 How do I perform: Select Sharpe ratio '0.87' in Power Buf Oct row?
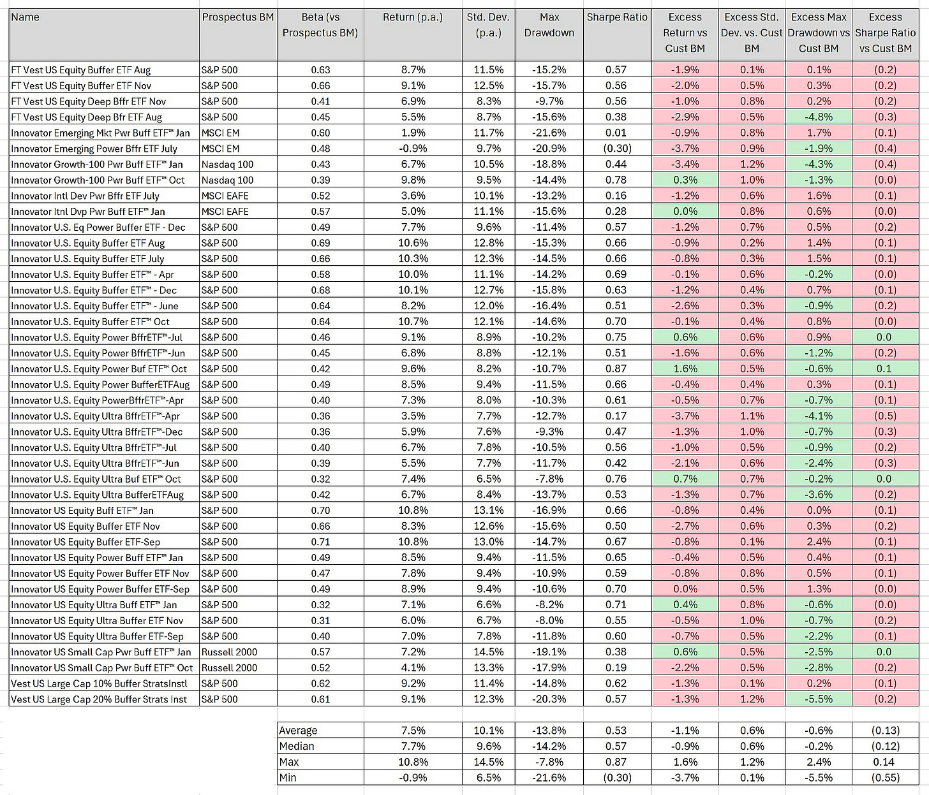[x=617, y=368]
